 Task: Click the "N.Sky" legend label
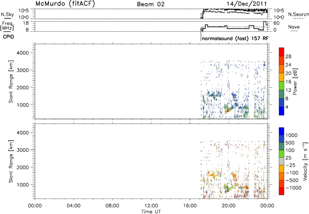(7, 14)
